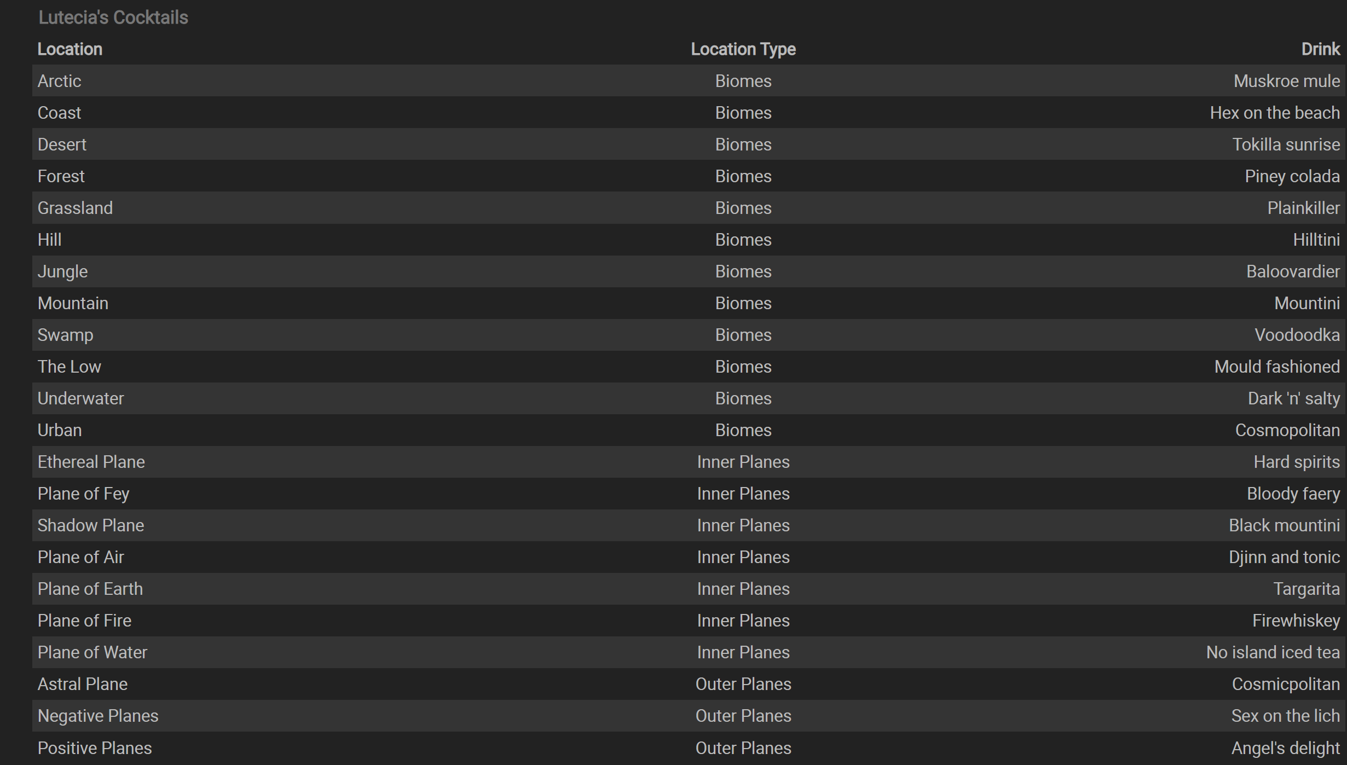Select the Jungle location cell
The height and width of the screenshot is (765, 1347).
(62, 271)
